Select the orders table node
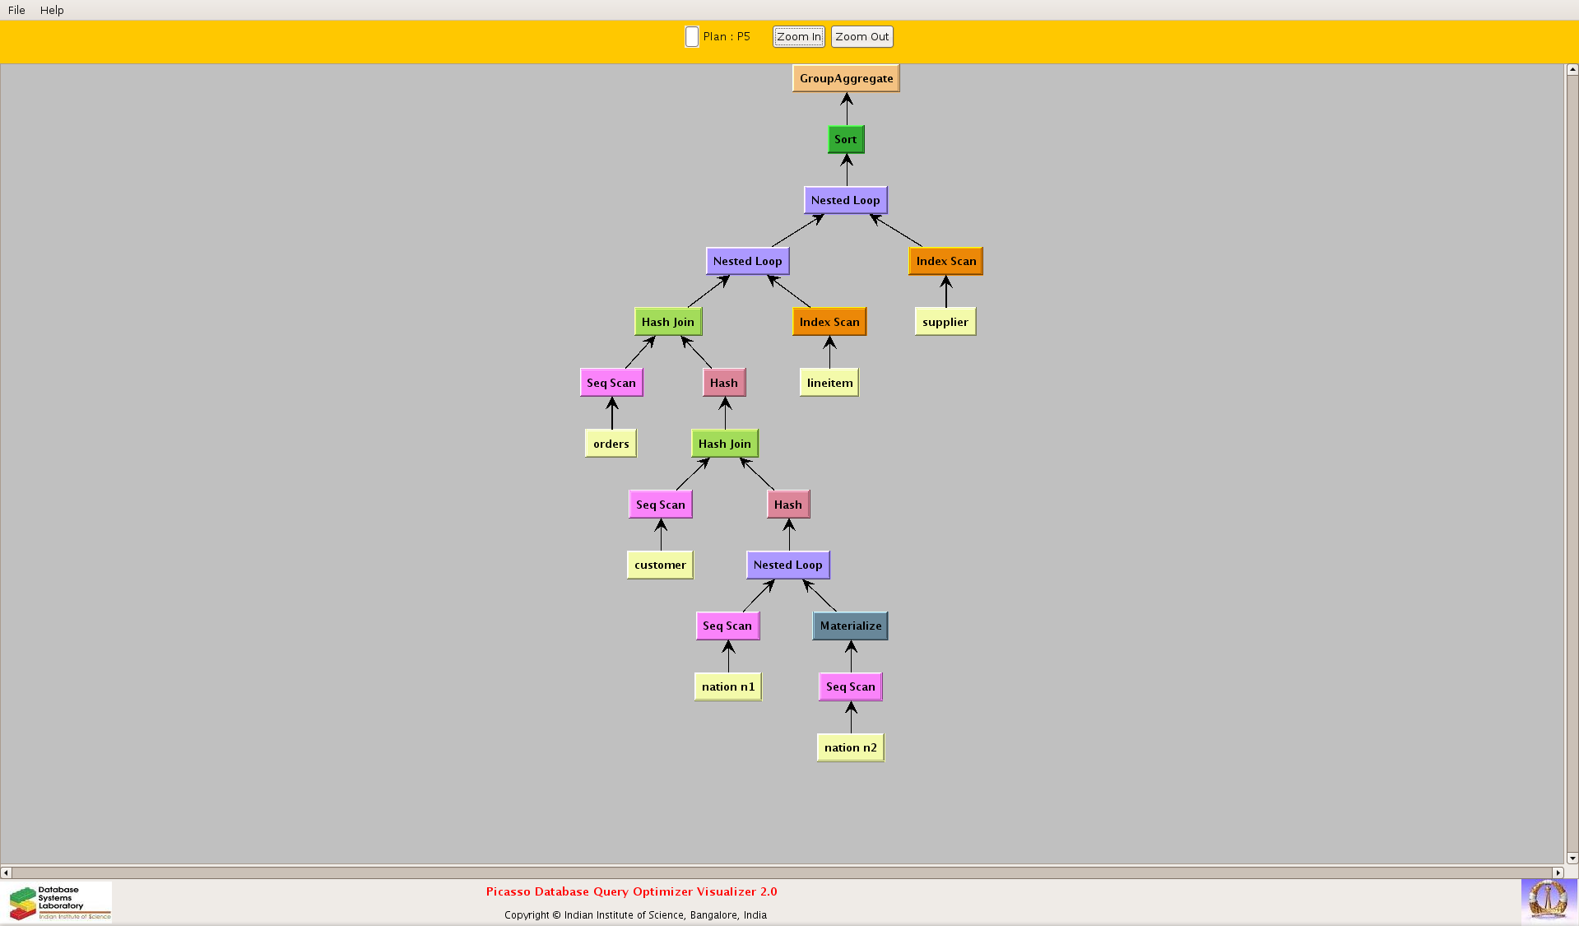Image resolution: width=1579 pixels, height=926 pixels. click(611, 444)
